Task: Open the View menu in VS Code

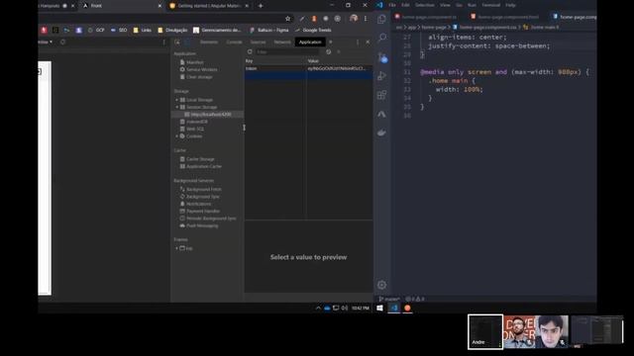Action: pos(445,5)
